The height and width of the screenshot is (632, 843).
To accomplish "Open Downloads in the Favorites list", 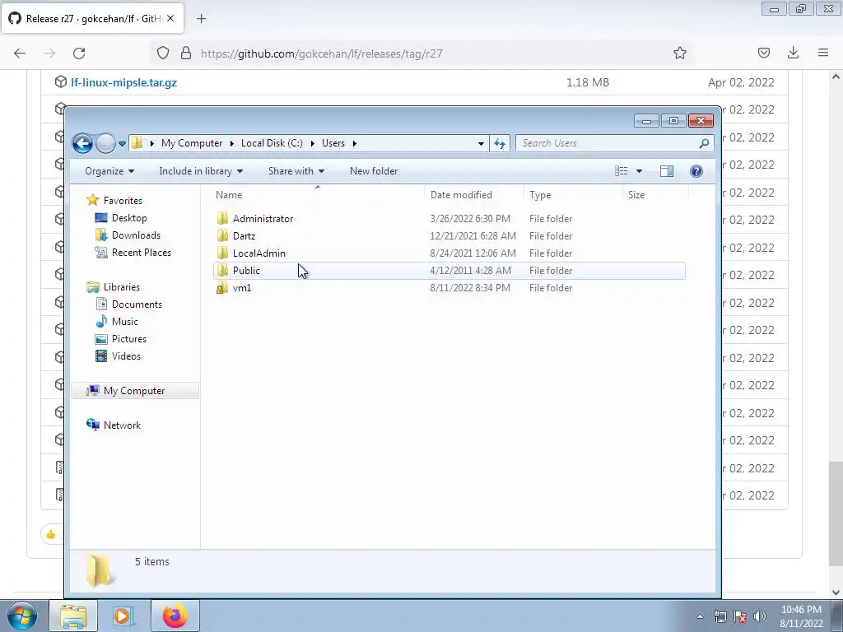I will [136, 235].
